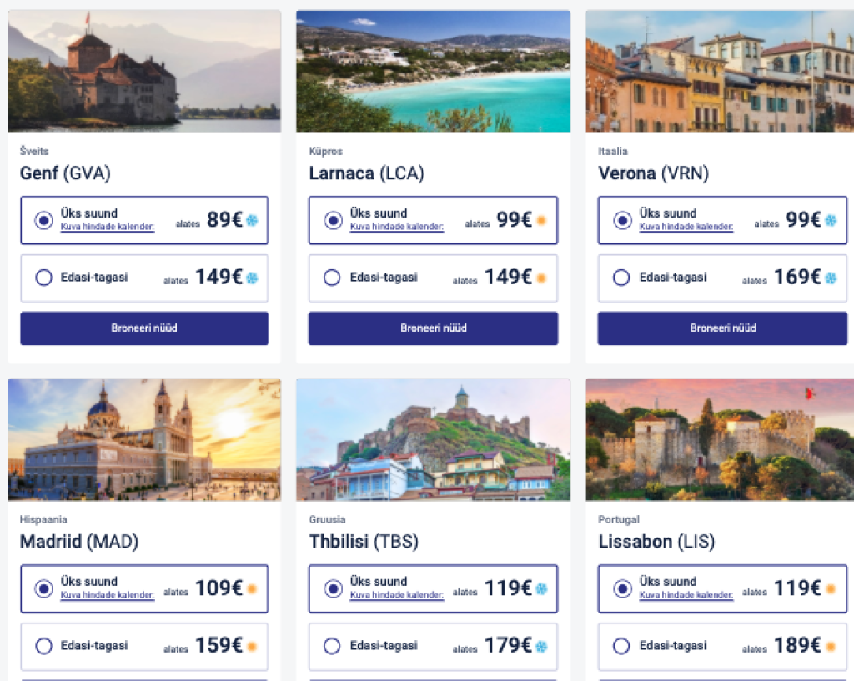Click the sun icon beside Larnaca 99€ price
Viewport: 854px width, 681px height.
(540, 220)
